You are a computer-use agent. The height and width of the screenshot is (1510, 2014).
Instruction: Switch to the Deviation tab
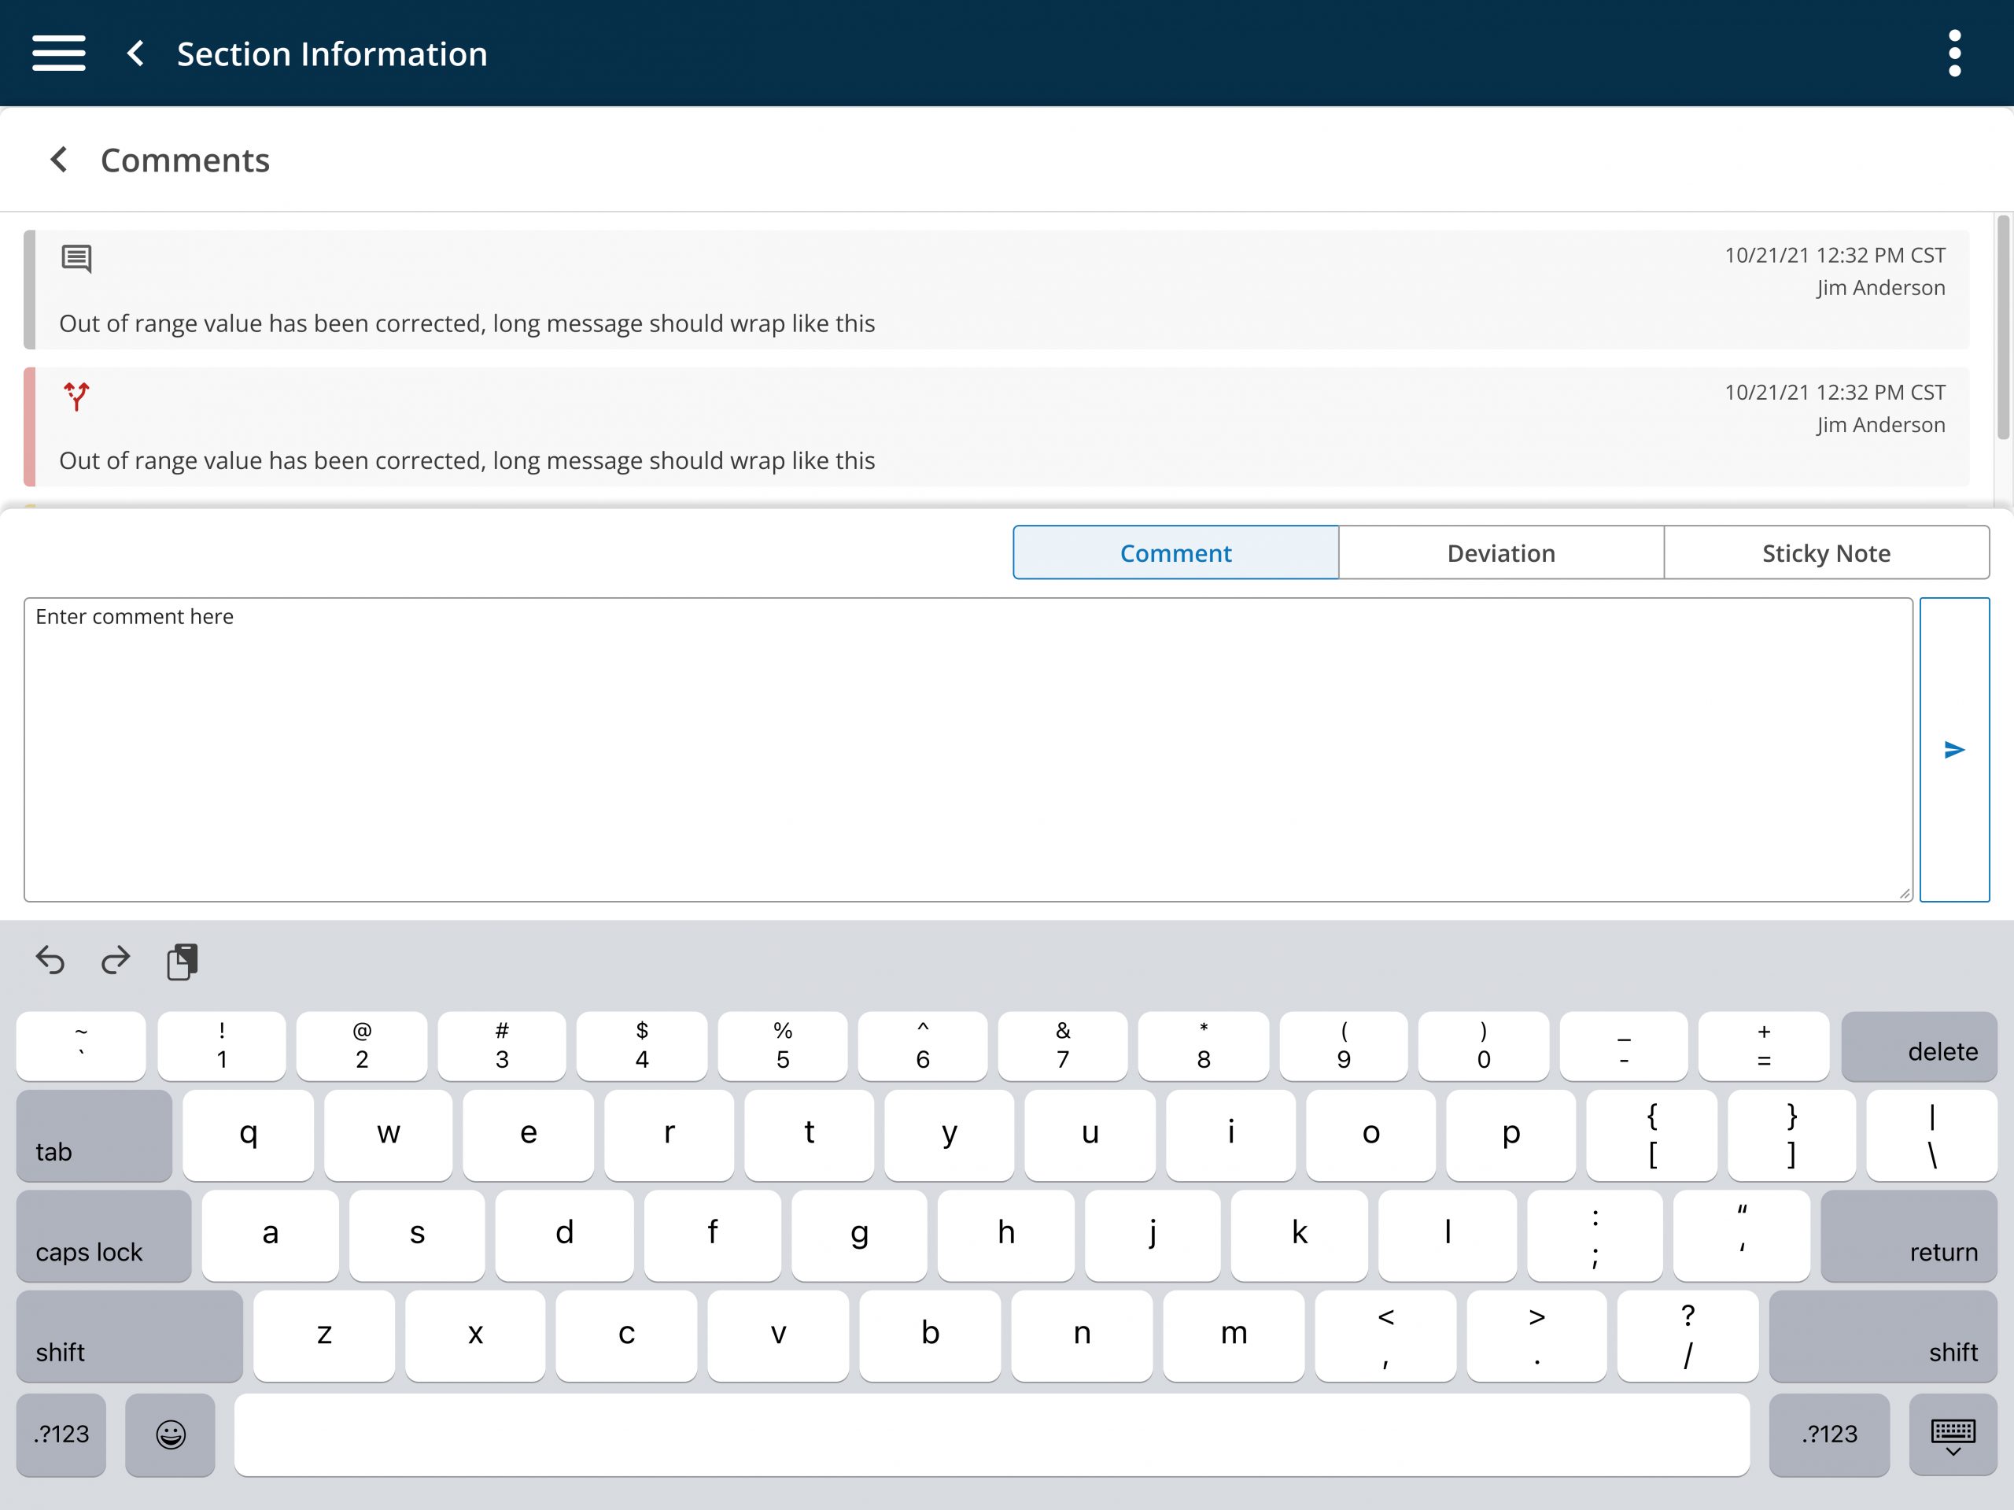tap(1500, 552)
